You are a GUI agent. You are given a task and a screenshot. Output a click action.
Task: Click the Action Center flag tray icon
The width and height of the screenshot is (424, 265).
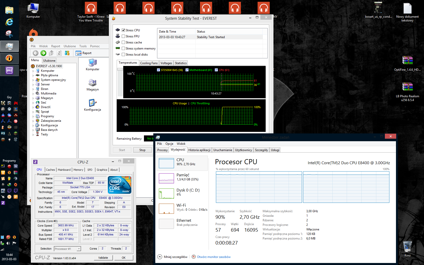pyautogui.click(x=14, y=243)
